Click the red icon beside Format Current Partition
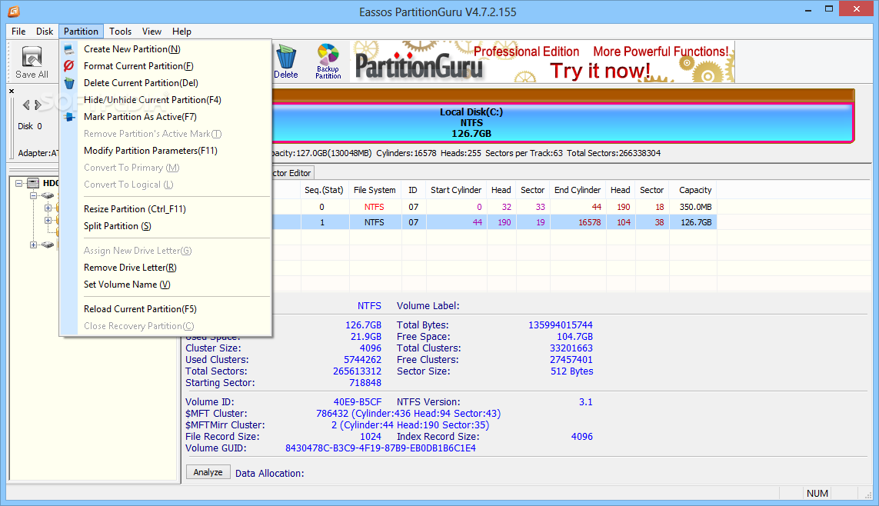Image resolution: width=879 pixels, height=506 pixels. point(68,66)
